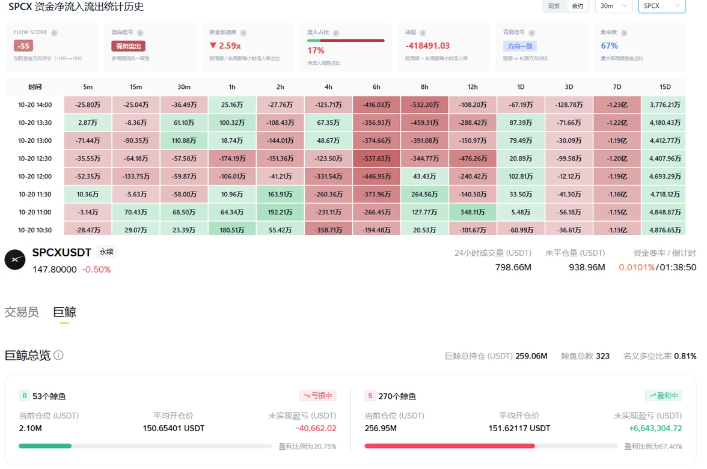Image resolution: width=707 pixels, height=469 pixels.
Task: Click the 10-20 14:00 row time label
Action: tap(35, 105)
